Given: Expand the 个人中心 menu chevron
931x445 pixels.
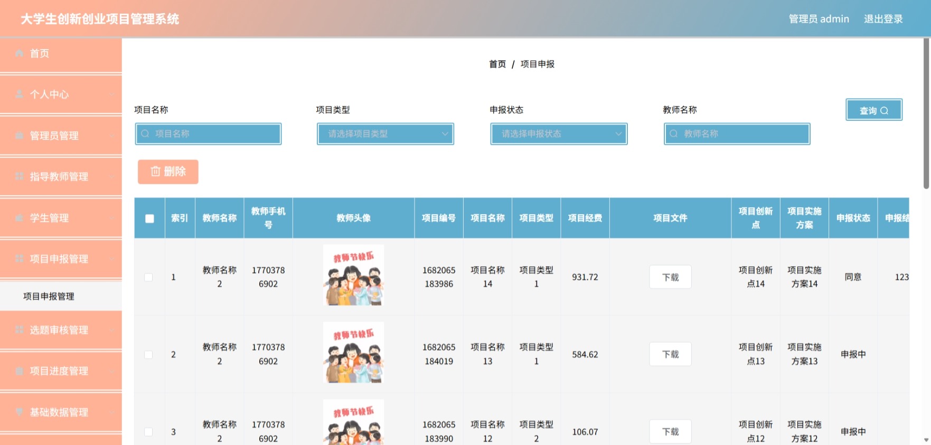Looking at the screenshot, I should (x=112, y=94).
